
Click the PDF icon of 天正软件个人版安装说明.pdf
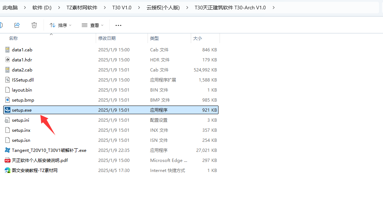[8, 160]
